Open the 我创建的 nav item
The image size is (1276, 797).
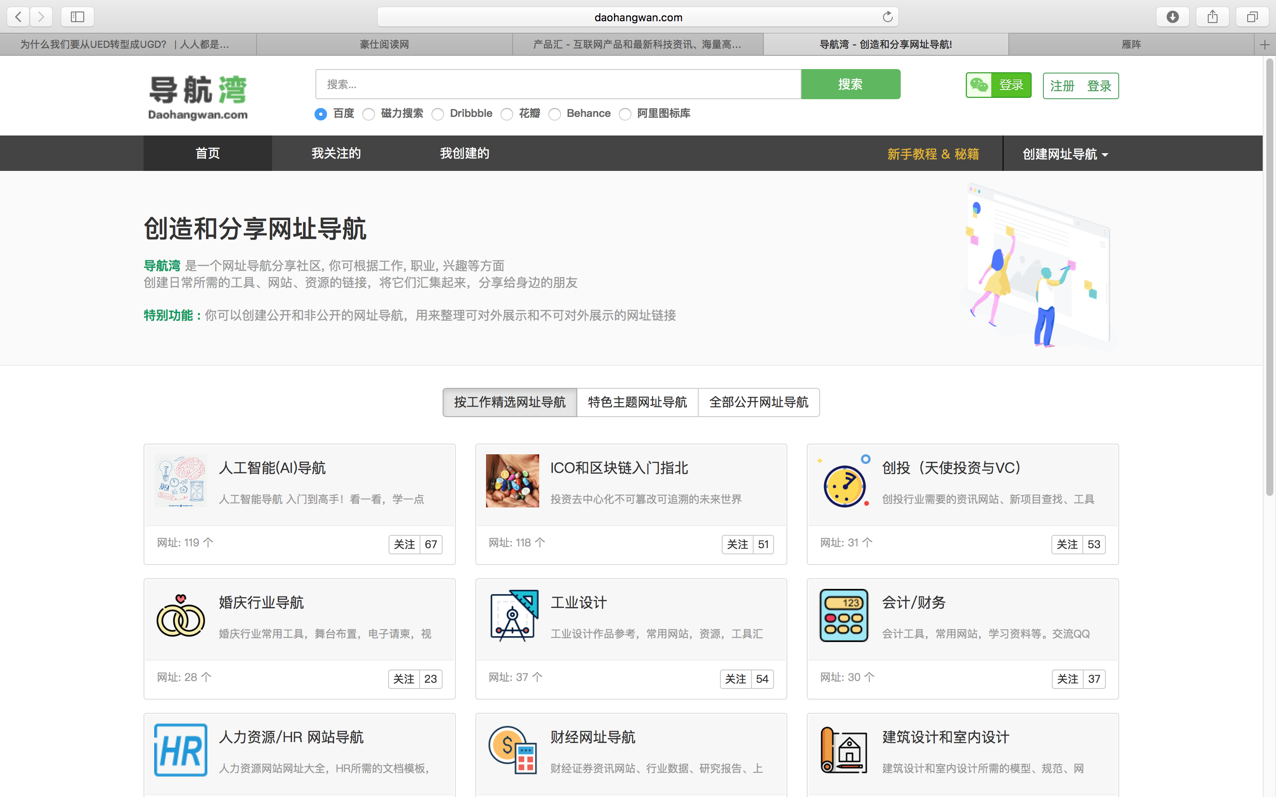point(464,153)
